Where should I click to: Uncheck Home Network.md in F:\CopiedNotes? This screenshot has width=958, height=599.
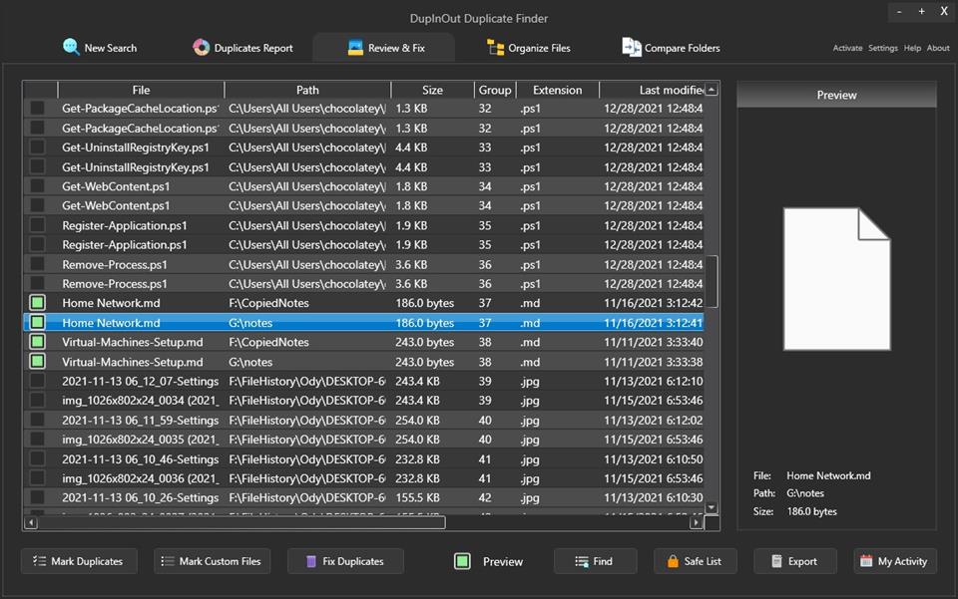pyautogui.click(x=37, y=303)
